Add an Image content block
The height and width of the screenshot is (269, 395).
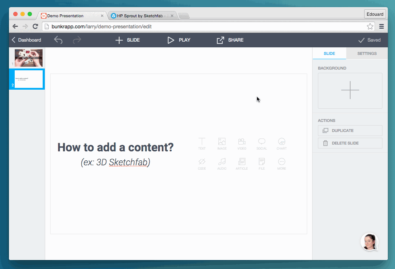pyautogui.click(x=222, y=143)
